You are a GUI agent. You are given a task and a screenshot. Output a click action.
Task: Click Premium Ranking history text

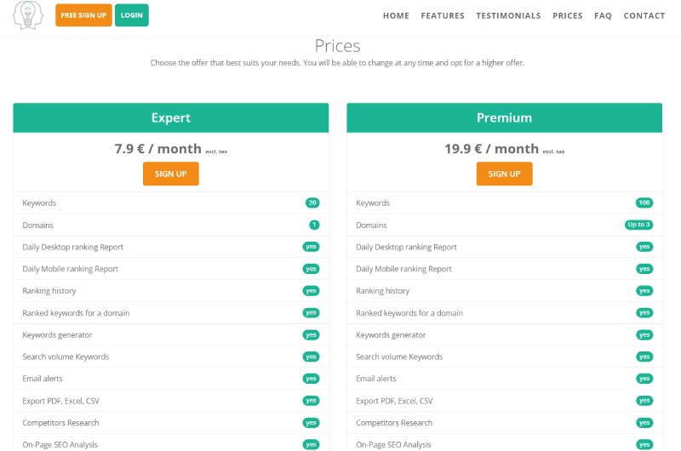click(x=382, y=291)
